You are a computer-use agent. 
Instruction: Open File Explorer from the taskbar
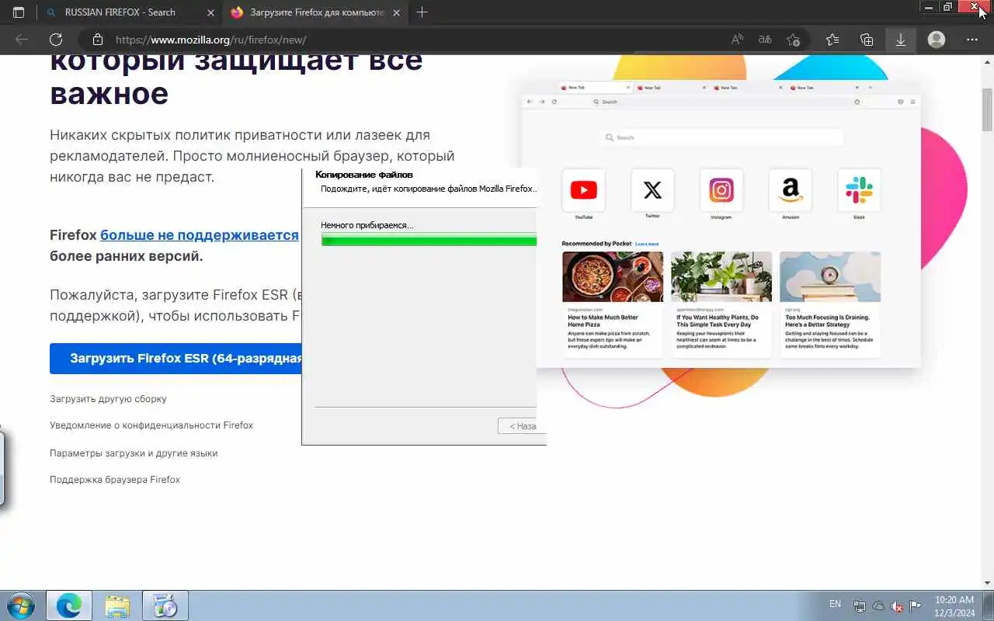tap(117, 605)
